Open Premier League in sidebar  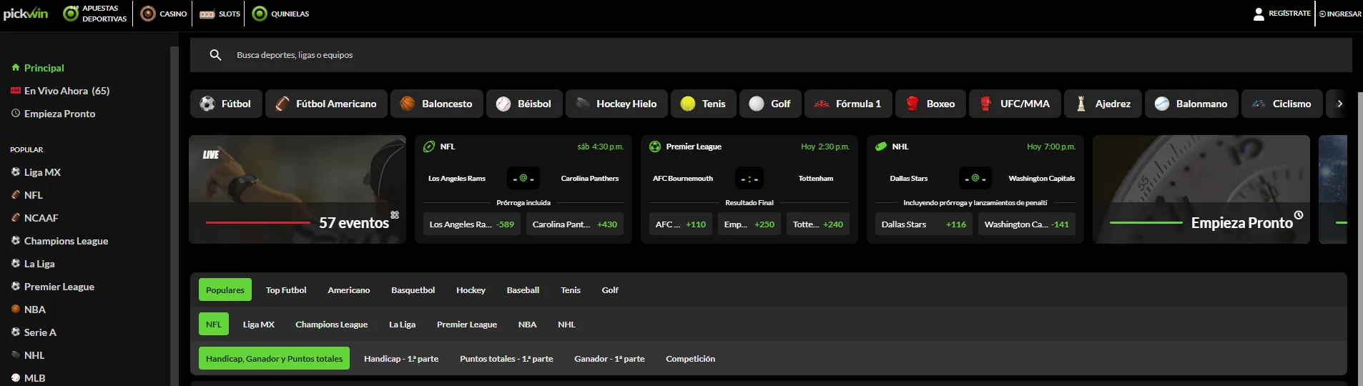[x=59, y=287]
